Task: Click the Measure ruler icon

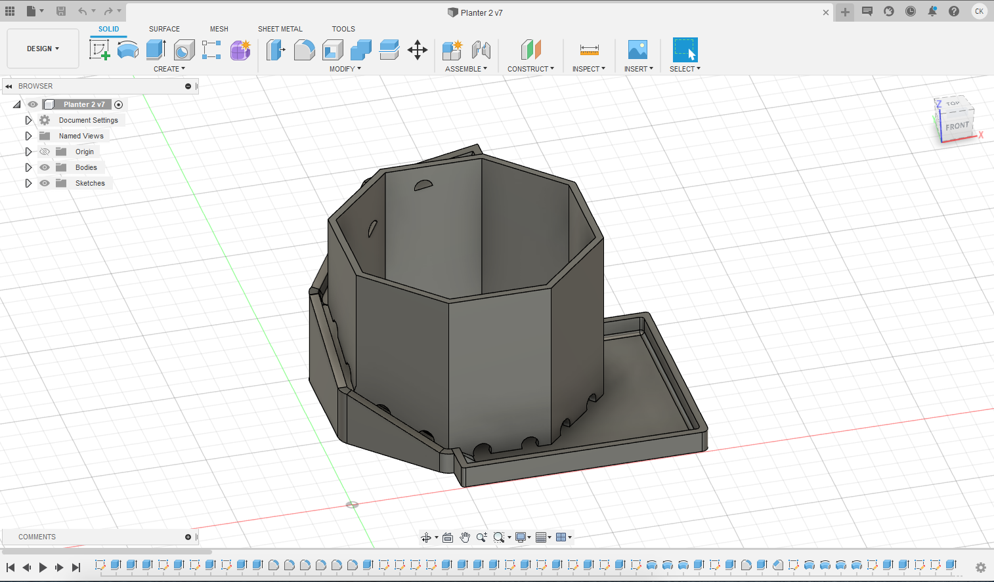Action: (x=589, y=50)
